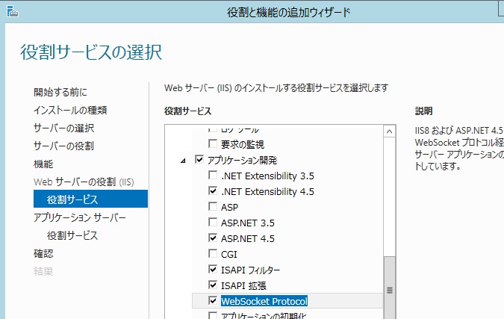Click scroll up arrow of role list

389,131
